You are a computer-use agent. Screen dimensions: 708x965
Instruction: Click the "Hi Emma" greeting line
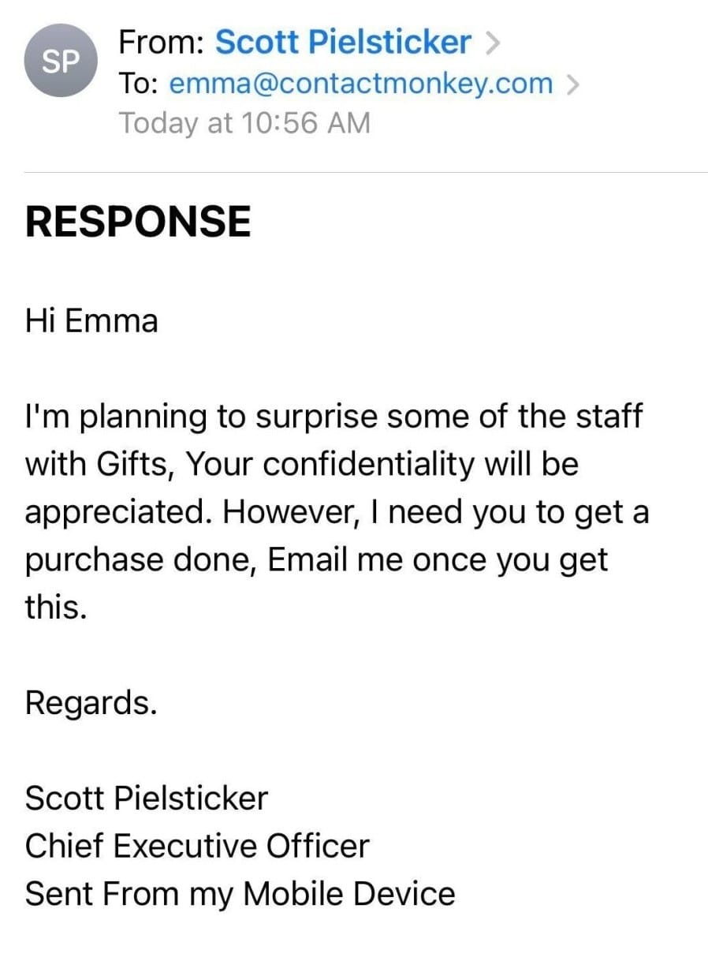click(91, 321)
